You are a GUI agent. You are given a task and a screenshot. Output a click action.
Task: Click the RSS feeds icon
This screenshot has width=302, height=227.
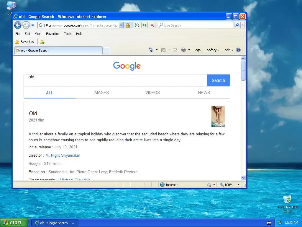pos(163,50)
